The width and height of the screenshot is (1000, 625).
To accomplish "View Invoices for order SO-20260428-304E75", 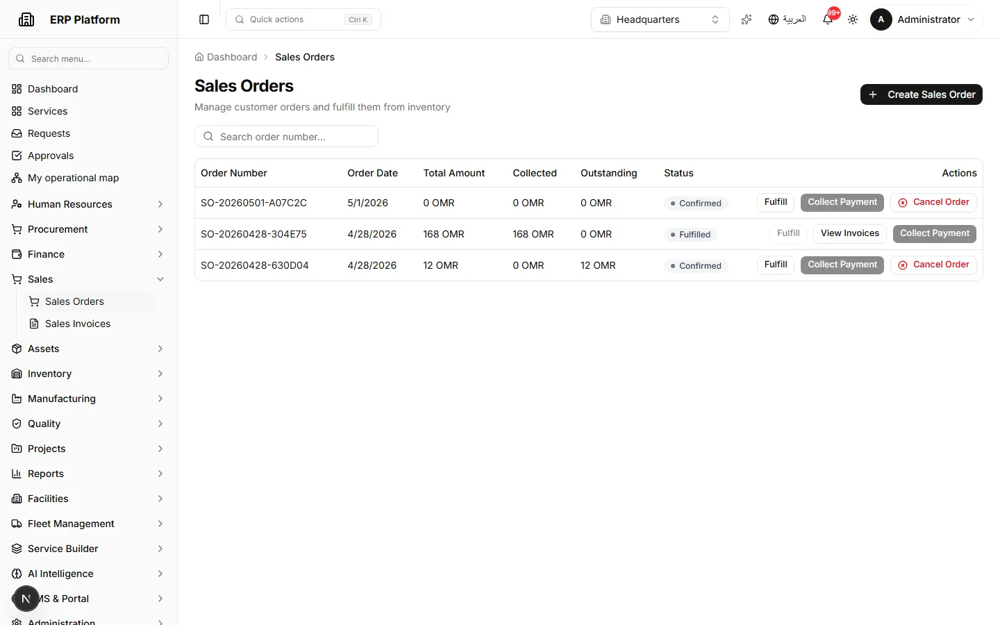I will coord(849,233).
